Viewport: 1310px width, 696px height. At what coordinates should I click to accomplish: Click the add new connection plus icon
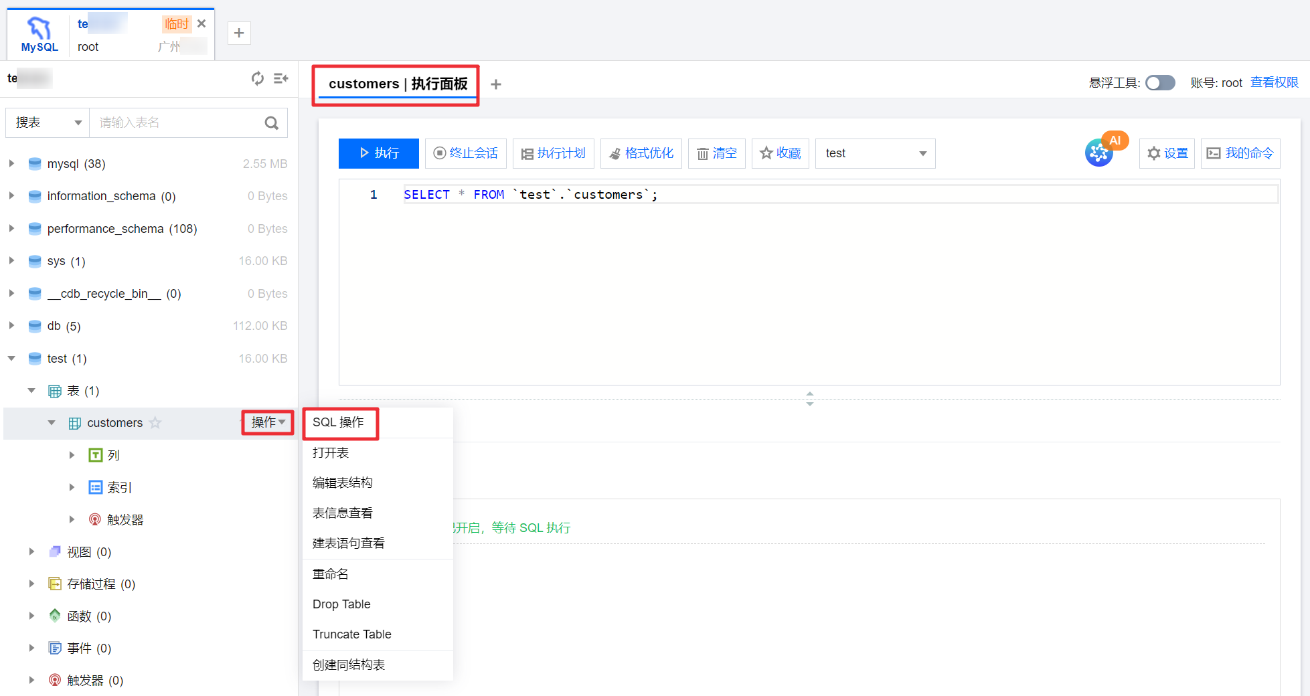coord(239,33)
